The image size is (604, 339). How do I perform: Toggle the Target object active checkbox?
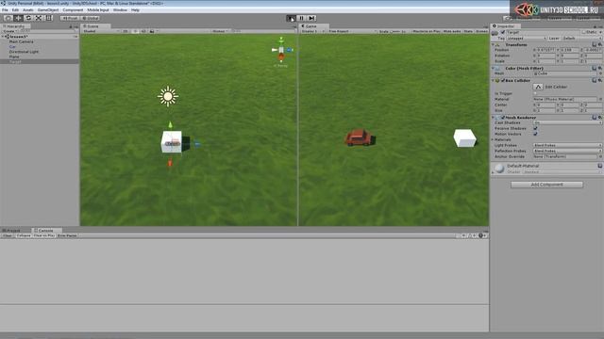coord(503,32)
